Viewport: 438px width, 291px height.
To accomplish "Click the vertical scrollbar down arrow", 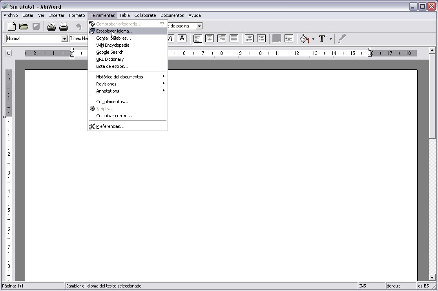I will pyautogui.click(x=432, y=277).
